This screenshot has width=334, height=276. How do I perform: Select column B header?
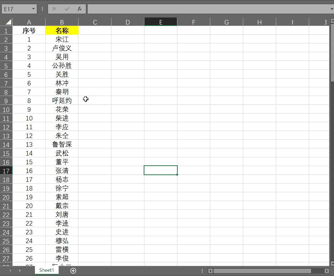point(62,22)
